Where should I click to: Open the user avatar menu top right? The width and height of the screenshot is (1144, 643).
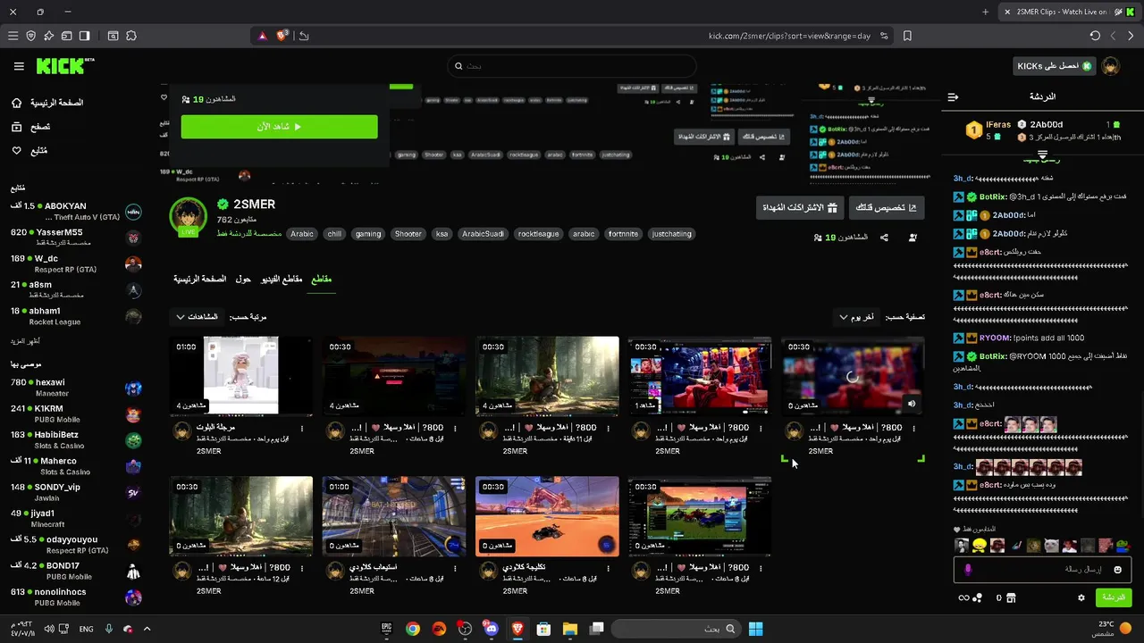click(1110, 66)
